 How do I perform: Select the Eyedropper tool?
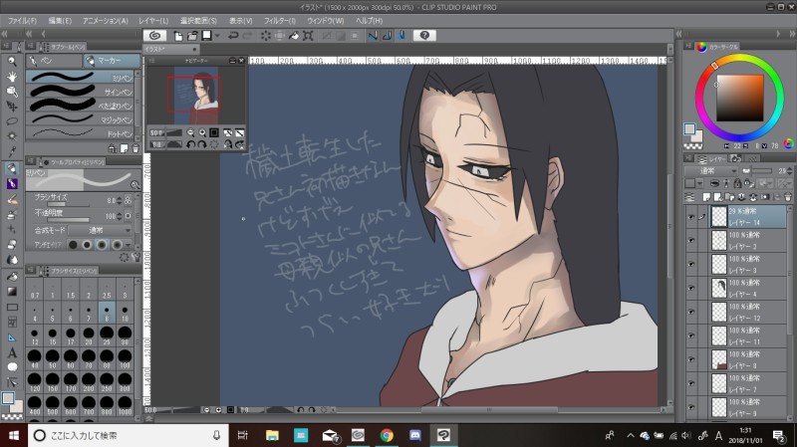pos(12,151)
